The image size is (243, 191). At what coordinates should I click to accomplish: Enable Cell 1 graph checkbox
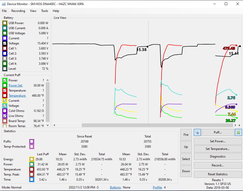(5, 48)
